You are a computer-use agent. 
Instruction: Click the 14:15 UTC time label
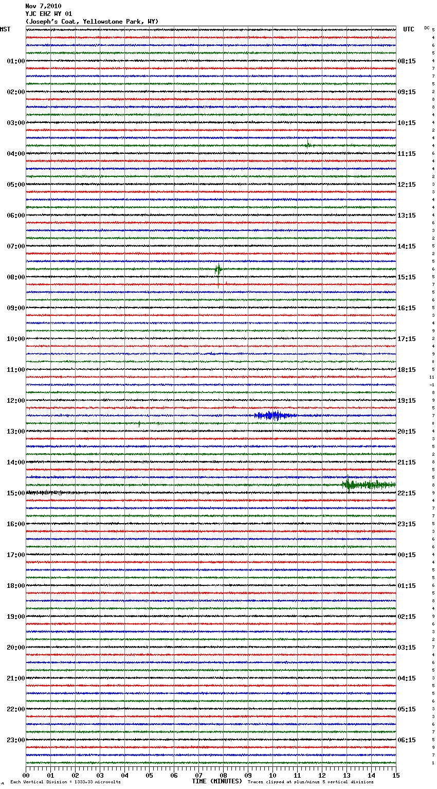[407, 246]
